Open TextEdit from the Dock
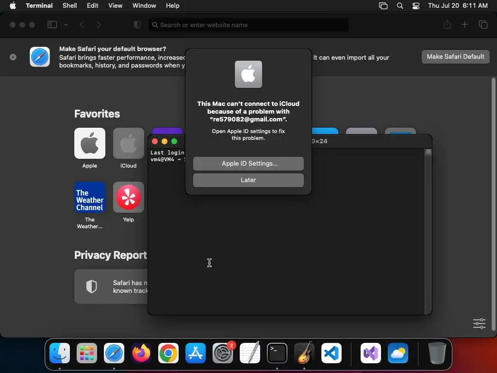 (250, 353)
